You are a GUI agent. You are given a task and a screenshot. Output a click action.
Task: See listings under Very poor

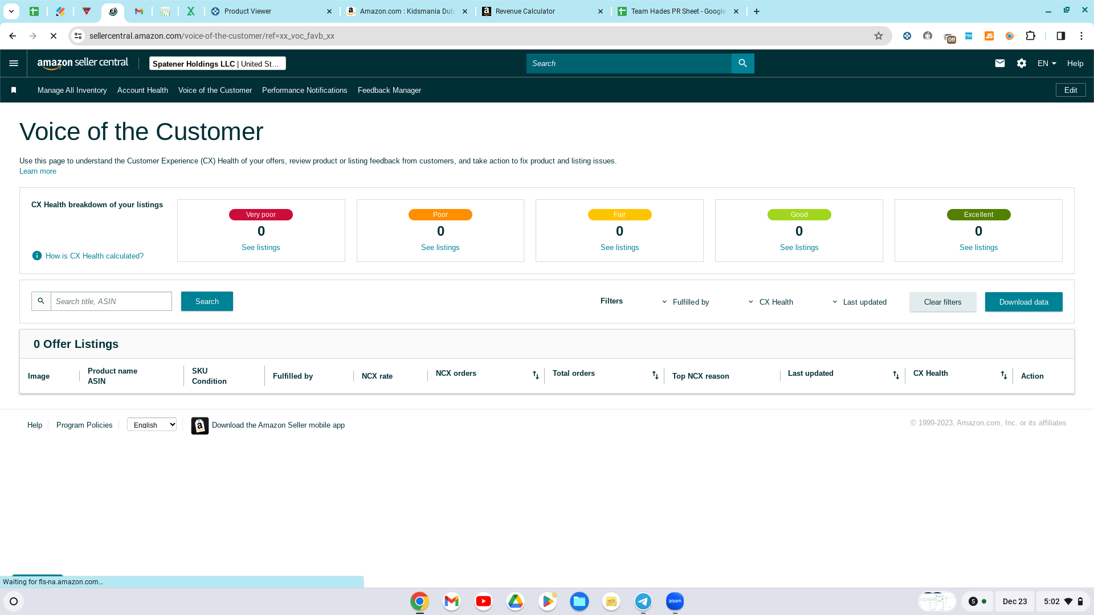pyautogui.click(x=261, y=248)
